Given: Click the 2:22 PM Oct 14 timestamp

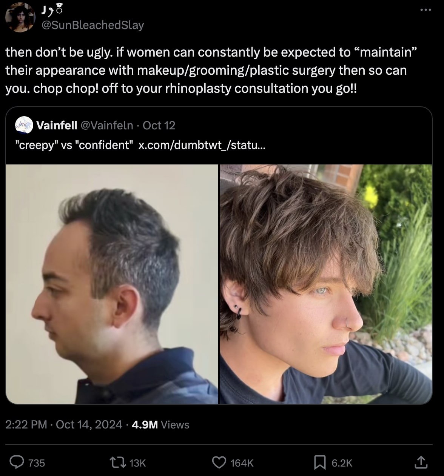Looking at the screenshot, I should [64, 425].
